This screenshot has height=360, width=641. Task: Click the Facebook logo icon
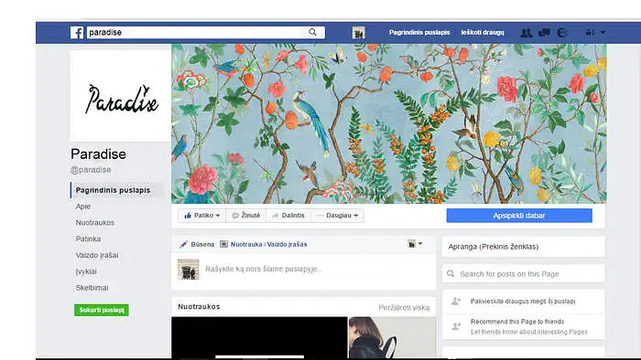point(77,32)
